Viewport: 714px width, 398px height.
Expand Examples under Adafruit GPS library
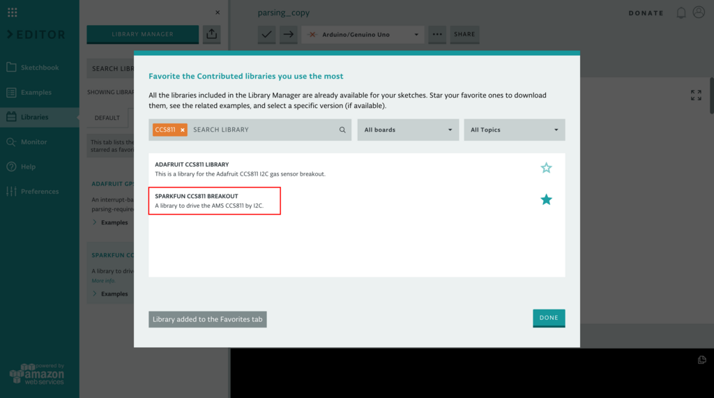pos(111,222)
